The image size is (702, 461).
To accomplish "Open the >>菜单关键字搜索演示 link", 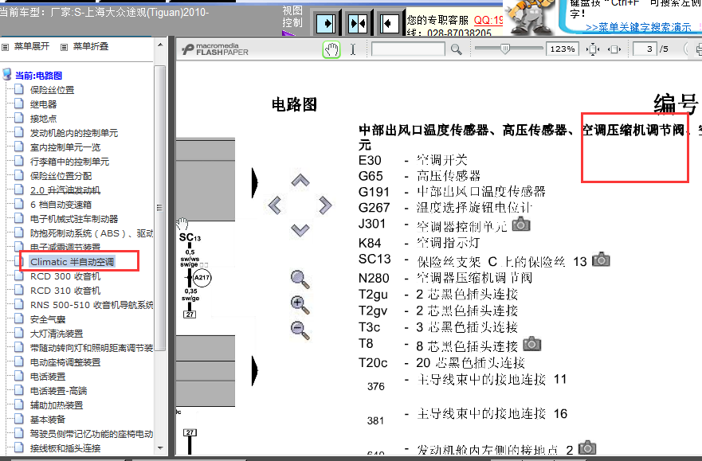I will click(638, 28).
